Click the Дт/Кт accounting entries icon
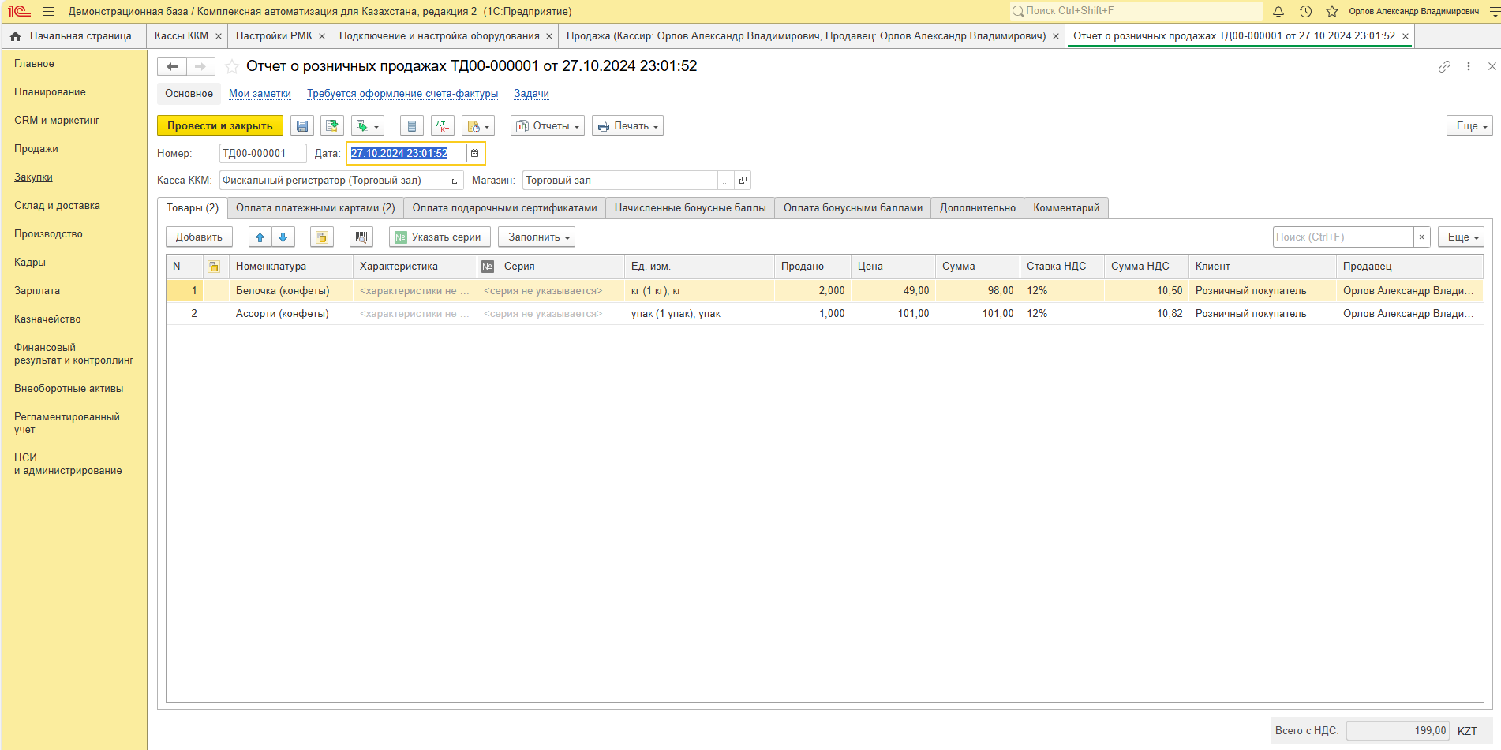Image resolution: width=1501 pixels, height=750 pixels. pos(443,126)
